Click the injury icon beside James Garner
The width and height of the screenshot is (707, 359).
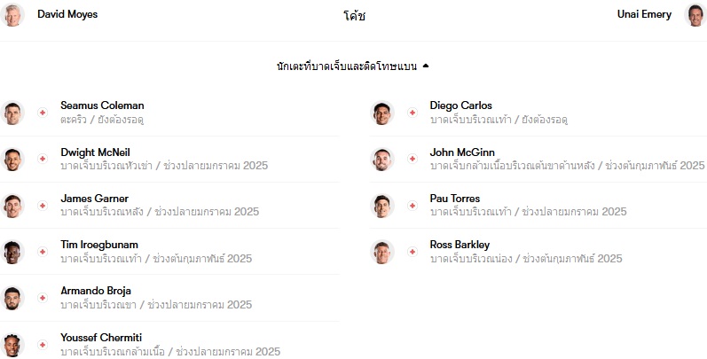pyautogui.click(x=43, y=206)
